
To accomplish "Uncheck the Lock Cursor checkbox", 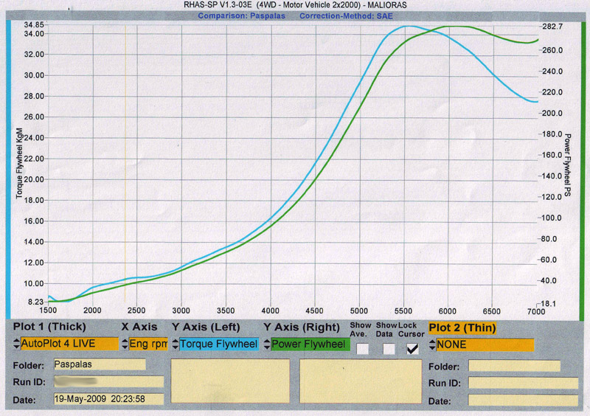I will click(413, 349).
